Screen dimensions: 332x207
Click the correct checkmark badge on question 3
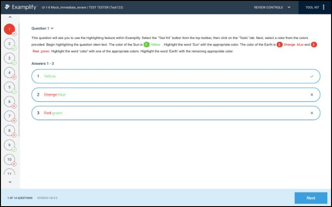point(14,63)
